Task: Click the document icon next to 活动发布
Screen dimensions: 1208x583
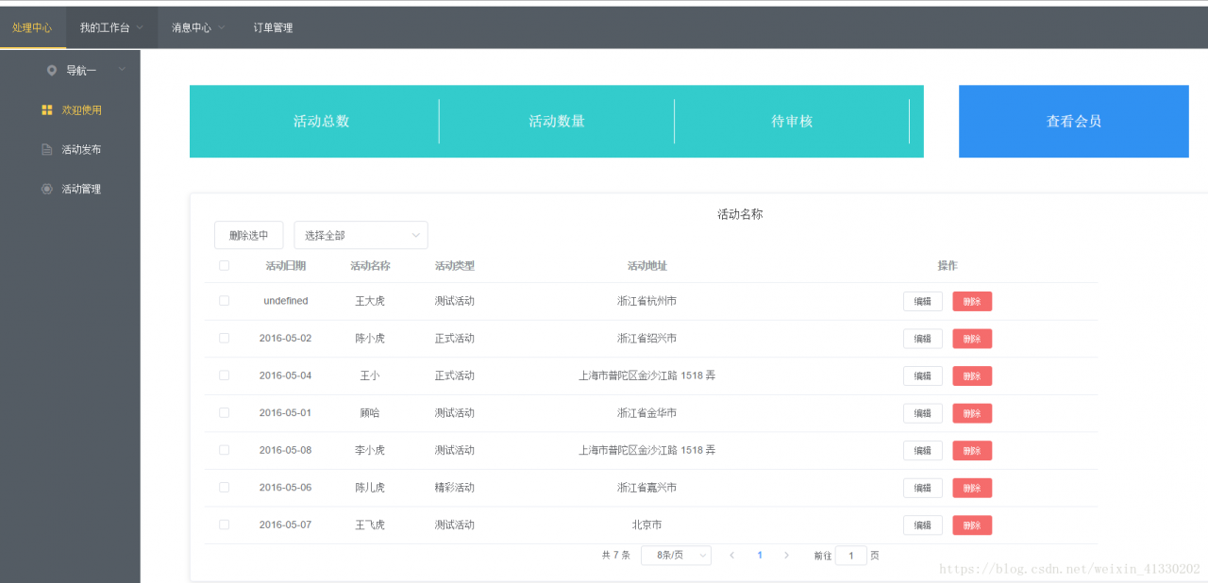Action: tap(47, 149)
